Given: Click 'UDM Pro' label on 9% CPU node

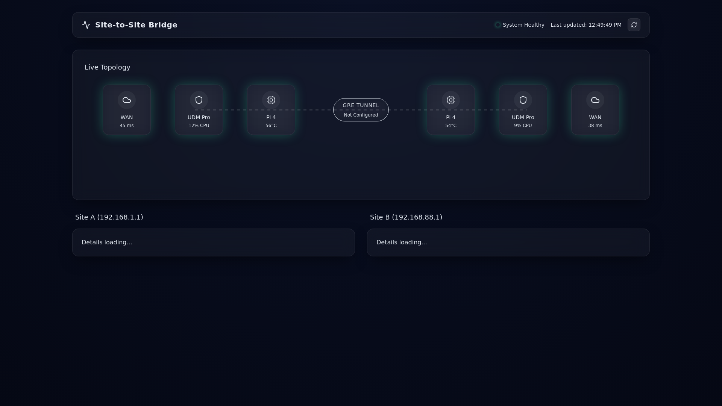Looking at the screenshot, I should click(523, 117).
